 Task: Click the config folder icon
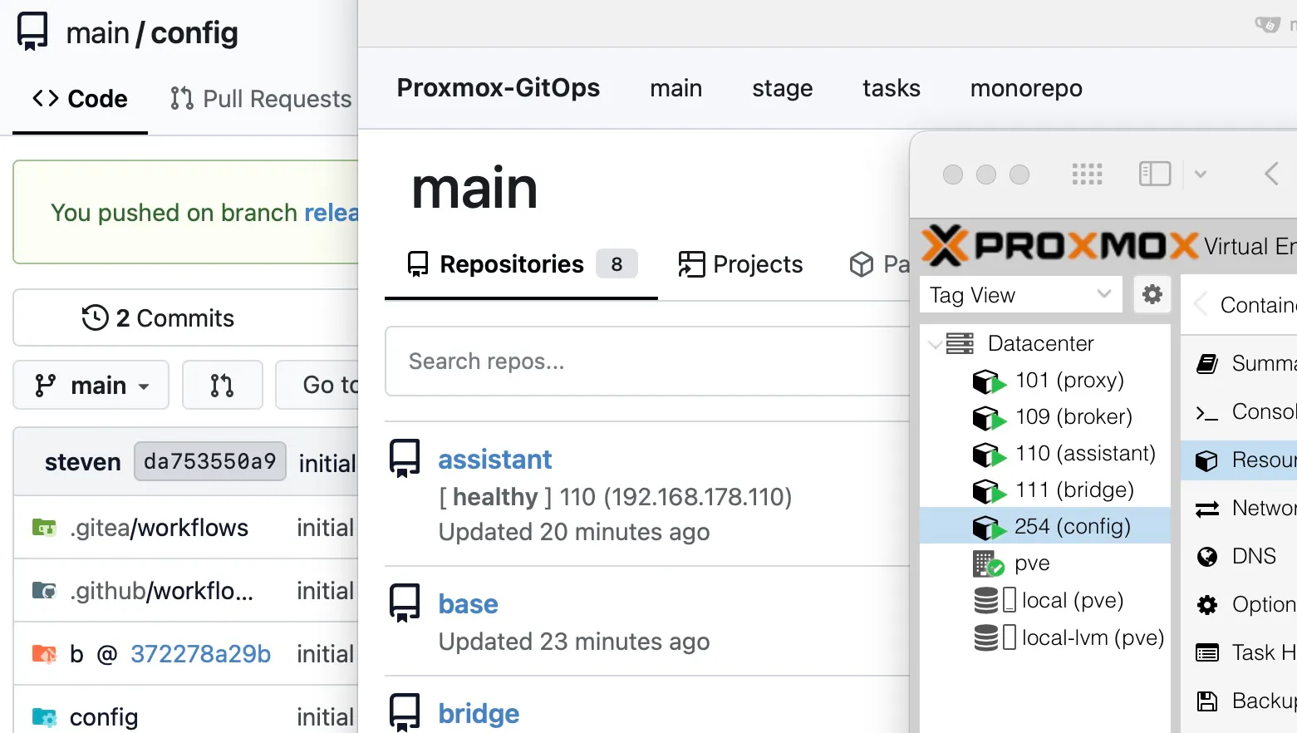click(x=44, y=717)
